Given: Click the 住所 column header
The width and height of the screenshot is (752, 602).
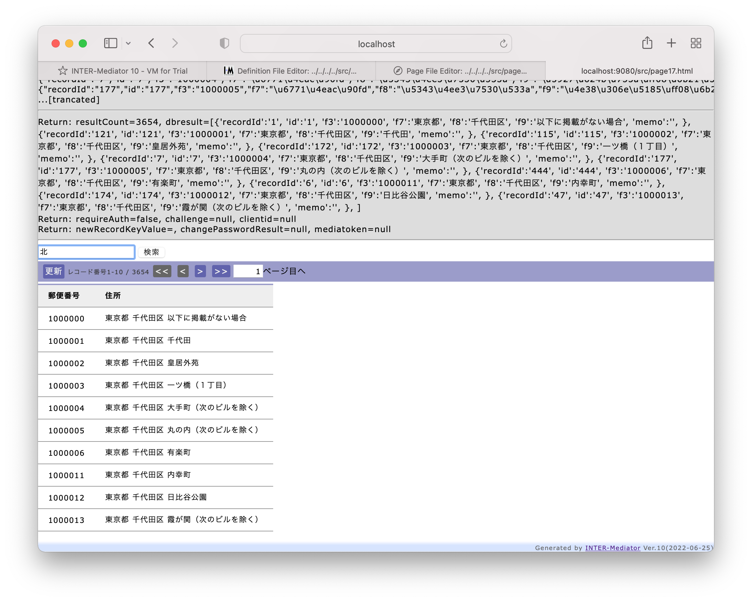Looking at the screenshot, I should [113, 296].
